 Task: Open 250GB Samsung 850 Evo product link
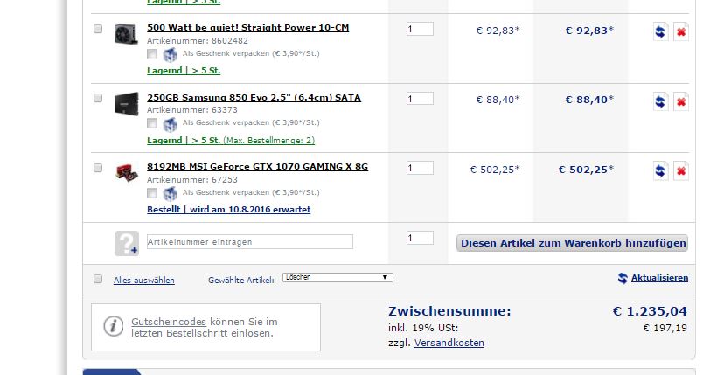tap(254, 97)
